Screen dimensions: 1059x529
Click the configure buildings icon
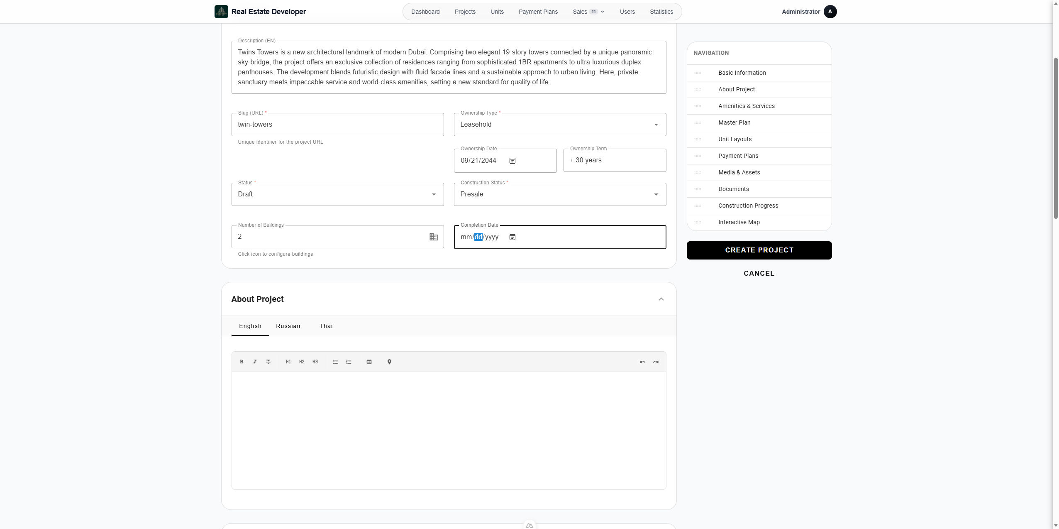(434, 237)
